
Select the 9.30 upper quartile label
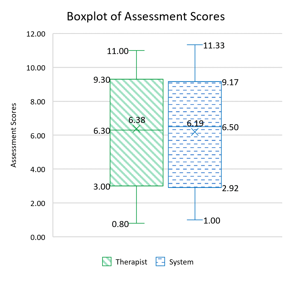[x=102, y=79]
